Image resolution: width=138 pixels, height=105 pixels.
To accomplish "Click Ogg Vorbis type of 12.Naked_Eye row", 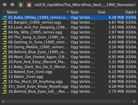I will (x=83, y=72).
